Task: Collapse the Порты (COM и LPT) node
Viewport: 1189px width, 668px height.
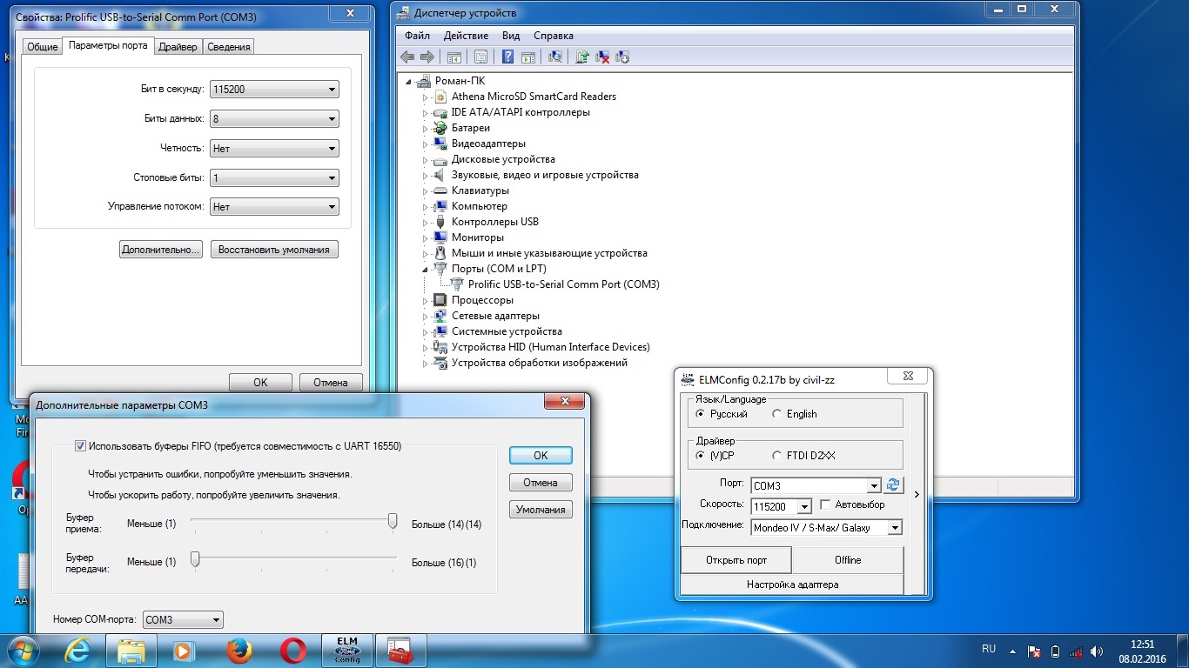Action: [426, 270]
